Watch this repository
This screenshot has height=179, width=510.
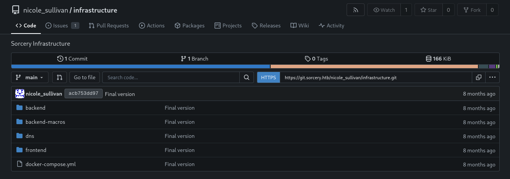coord(384,10)
